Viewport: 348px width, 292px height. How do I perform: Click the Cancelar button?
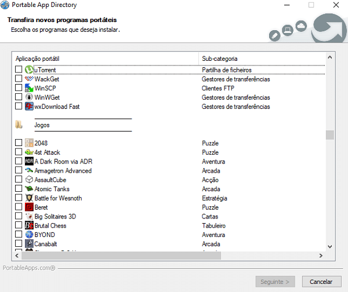(321, 282)
